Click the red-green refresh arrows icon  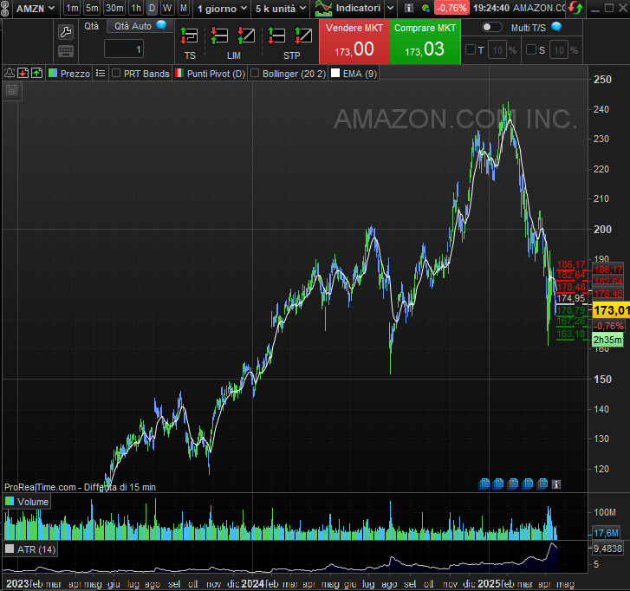point(575,8)
